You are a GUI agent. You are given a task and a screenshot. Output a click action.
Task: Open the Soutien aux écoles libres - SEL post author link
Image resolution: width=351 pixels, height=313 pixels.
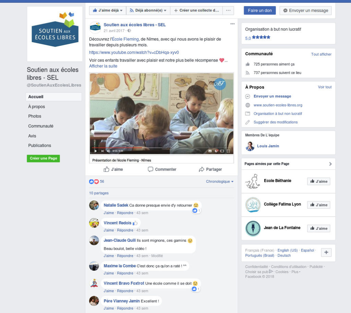pos(134,25)
